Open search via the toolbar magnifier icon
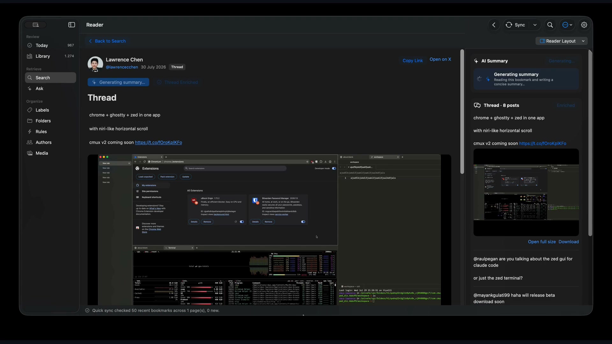 (550, 25)
